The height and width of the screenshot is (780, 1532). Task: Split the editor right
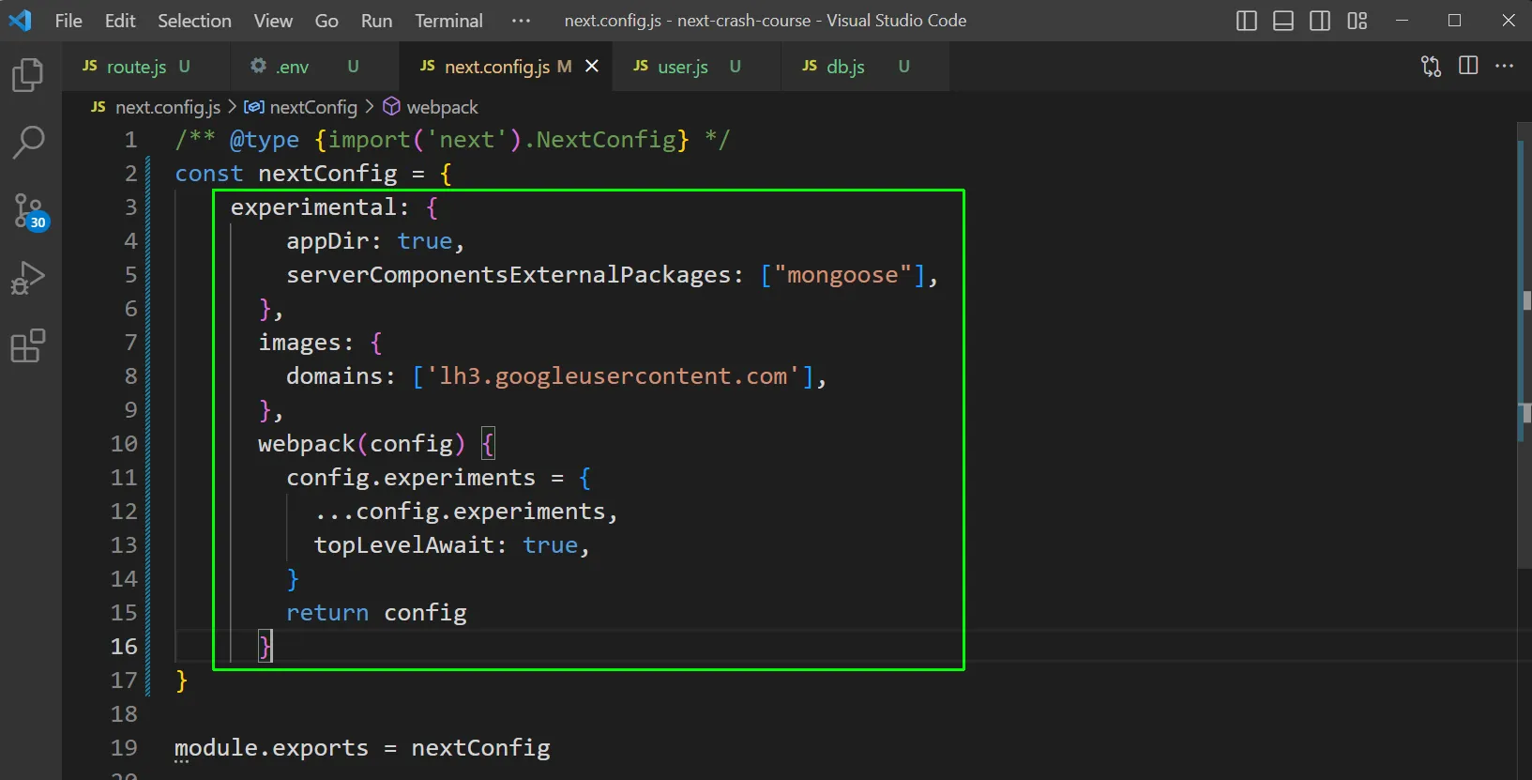1468,66
